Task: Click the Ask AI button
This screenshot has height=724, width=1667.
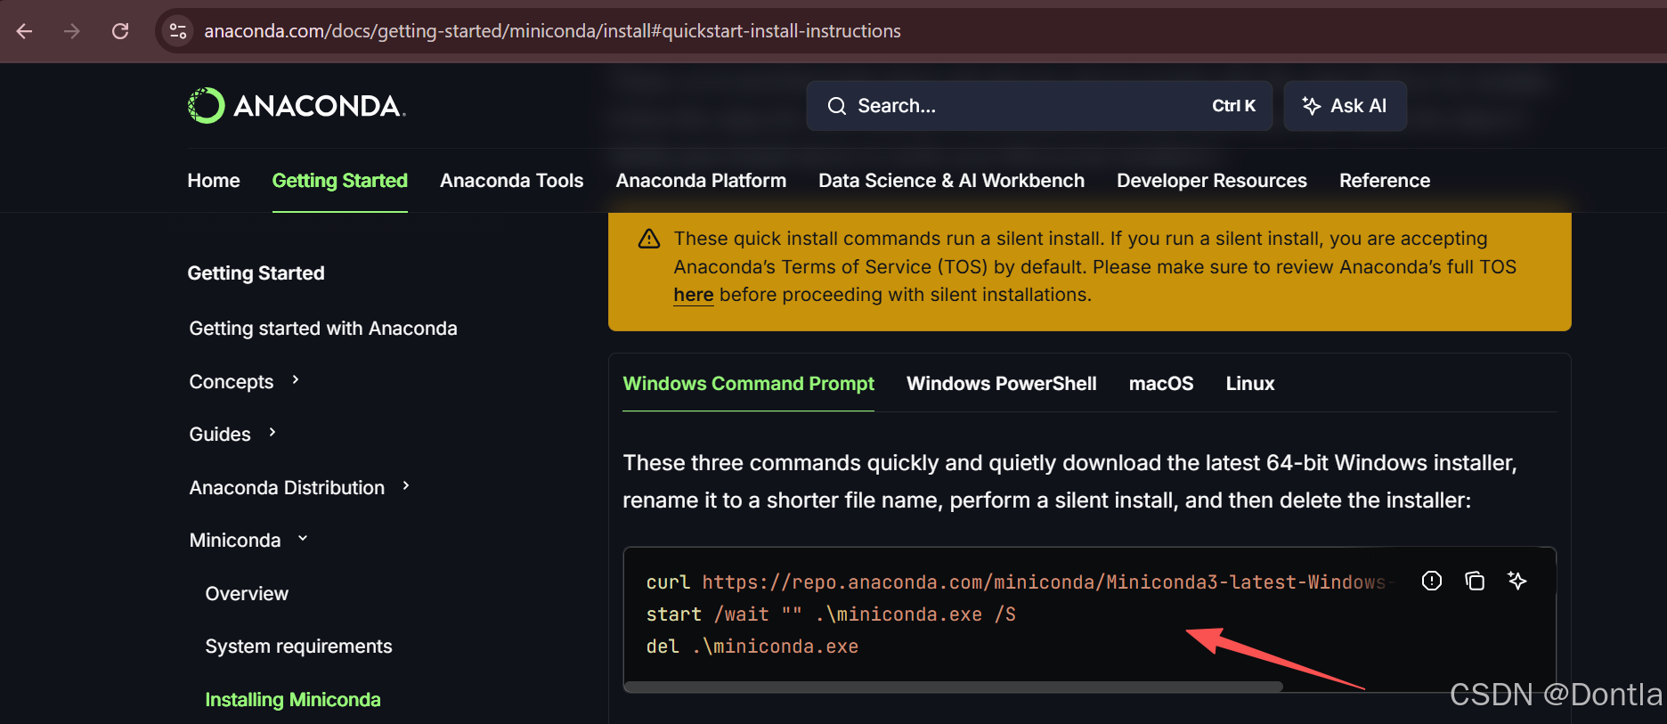Action: point(1346,106)
